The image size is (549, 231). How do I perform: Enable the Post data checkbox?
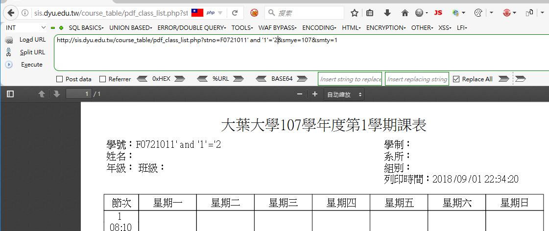60,79
